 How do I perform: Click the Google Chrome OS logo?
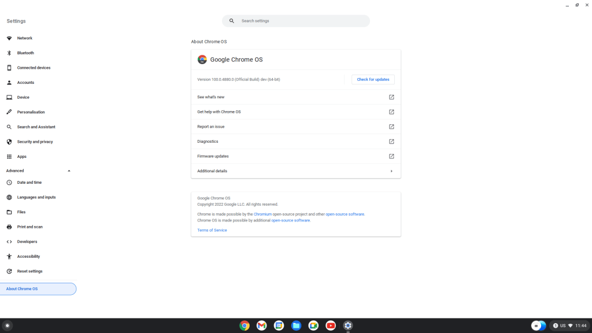[x=202, y=60]
